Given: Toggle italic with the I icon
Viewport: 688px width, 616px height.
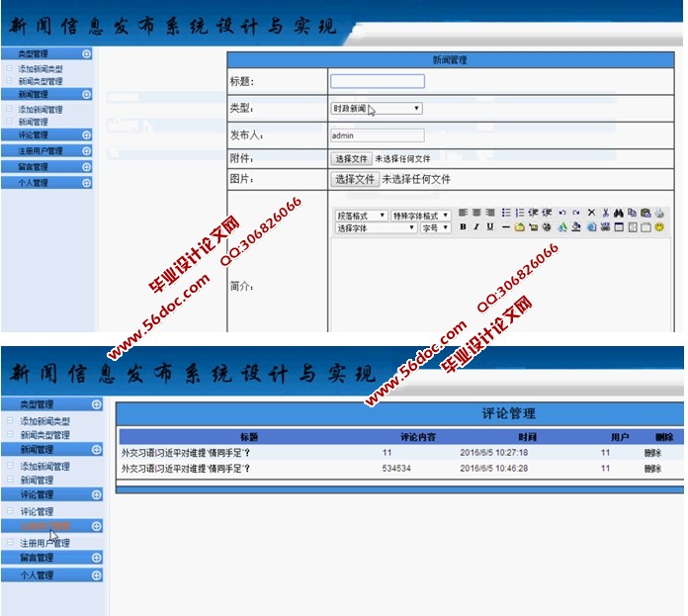Looking at the screenshot, I should (x=476, y=226).
